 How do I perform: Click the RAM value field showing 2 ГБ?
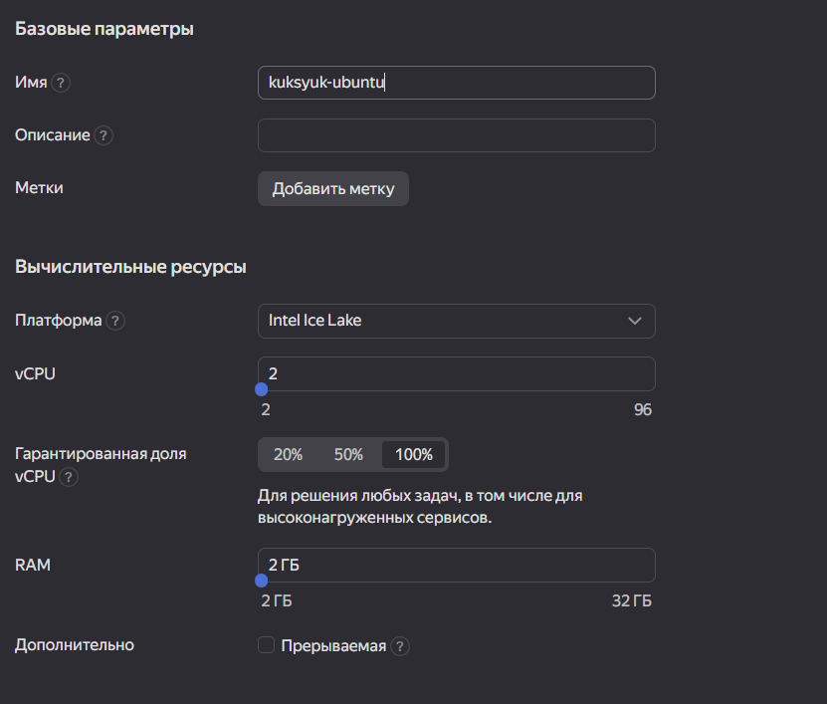[456, 565]
